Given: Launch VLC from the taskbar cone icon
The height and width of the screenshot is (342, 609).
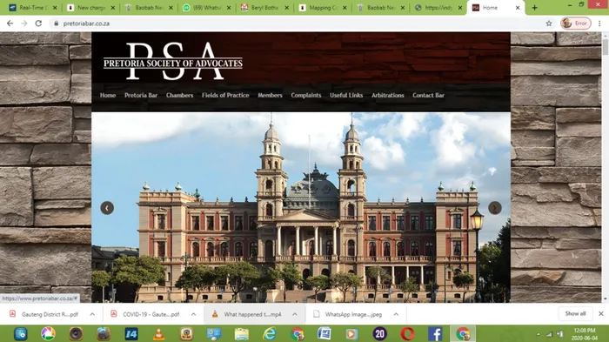Looking at the screenshot, I should point(158,334).
